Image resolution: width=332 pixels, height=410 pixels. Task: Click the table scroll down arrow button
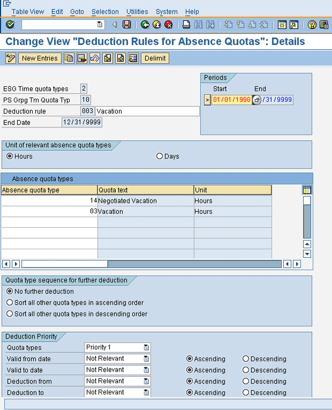click(307, 254)
